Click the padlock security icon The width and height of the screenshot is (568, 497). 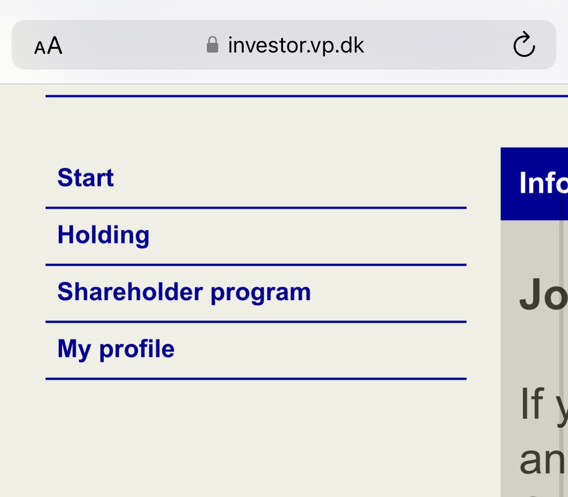(x=212, y=45)
